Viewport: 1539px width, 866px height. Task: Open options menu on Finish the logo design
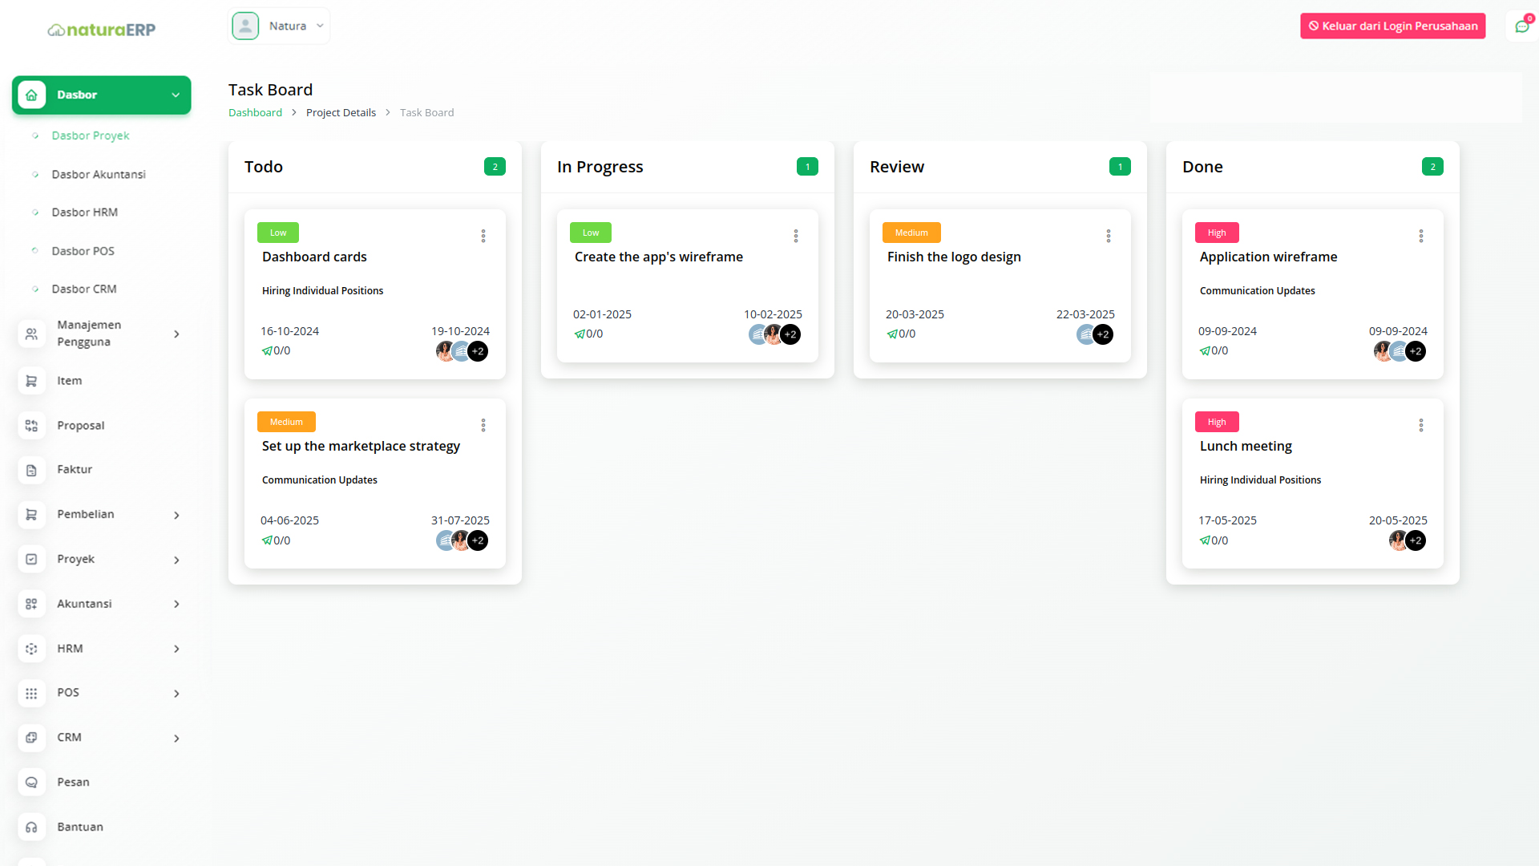click(1109, 236)
